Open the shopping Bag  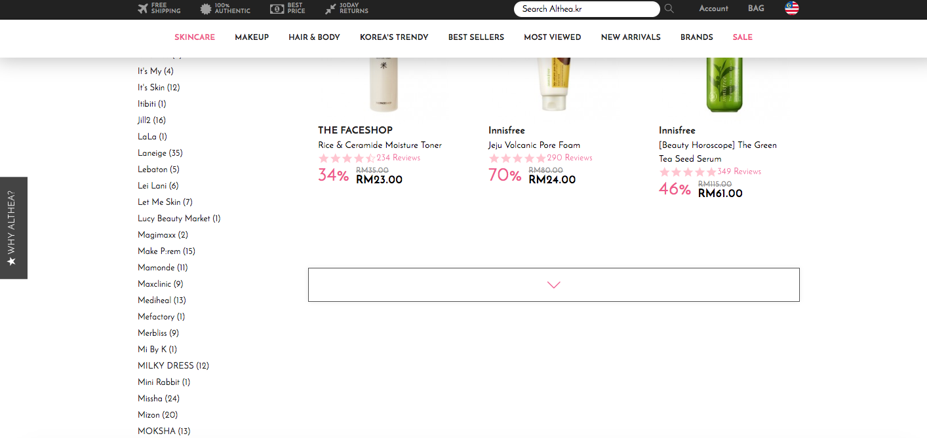(756, 9)
